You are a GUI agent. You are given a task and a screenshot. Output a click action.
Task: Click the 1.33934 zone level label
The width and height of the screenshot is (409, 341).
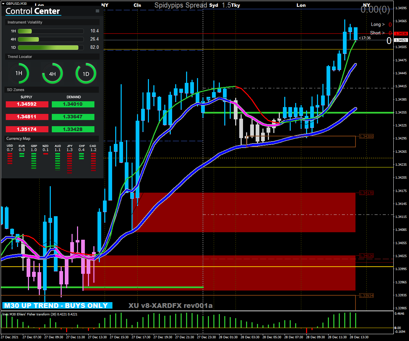coord(366,296)
